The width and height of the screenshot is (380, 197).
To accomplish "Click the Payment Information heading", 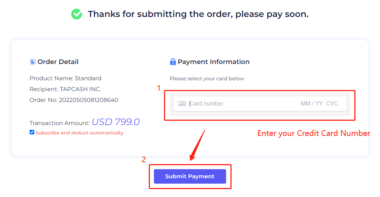I will coord(213,62).
